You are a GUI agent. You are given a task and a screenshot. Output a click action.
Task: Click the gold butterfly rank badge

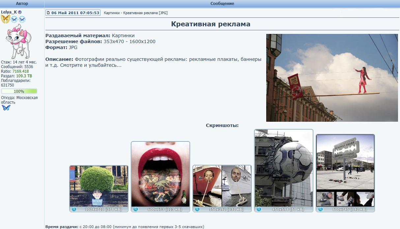5,19
